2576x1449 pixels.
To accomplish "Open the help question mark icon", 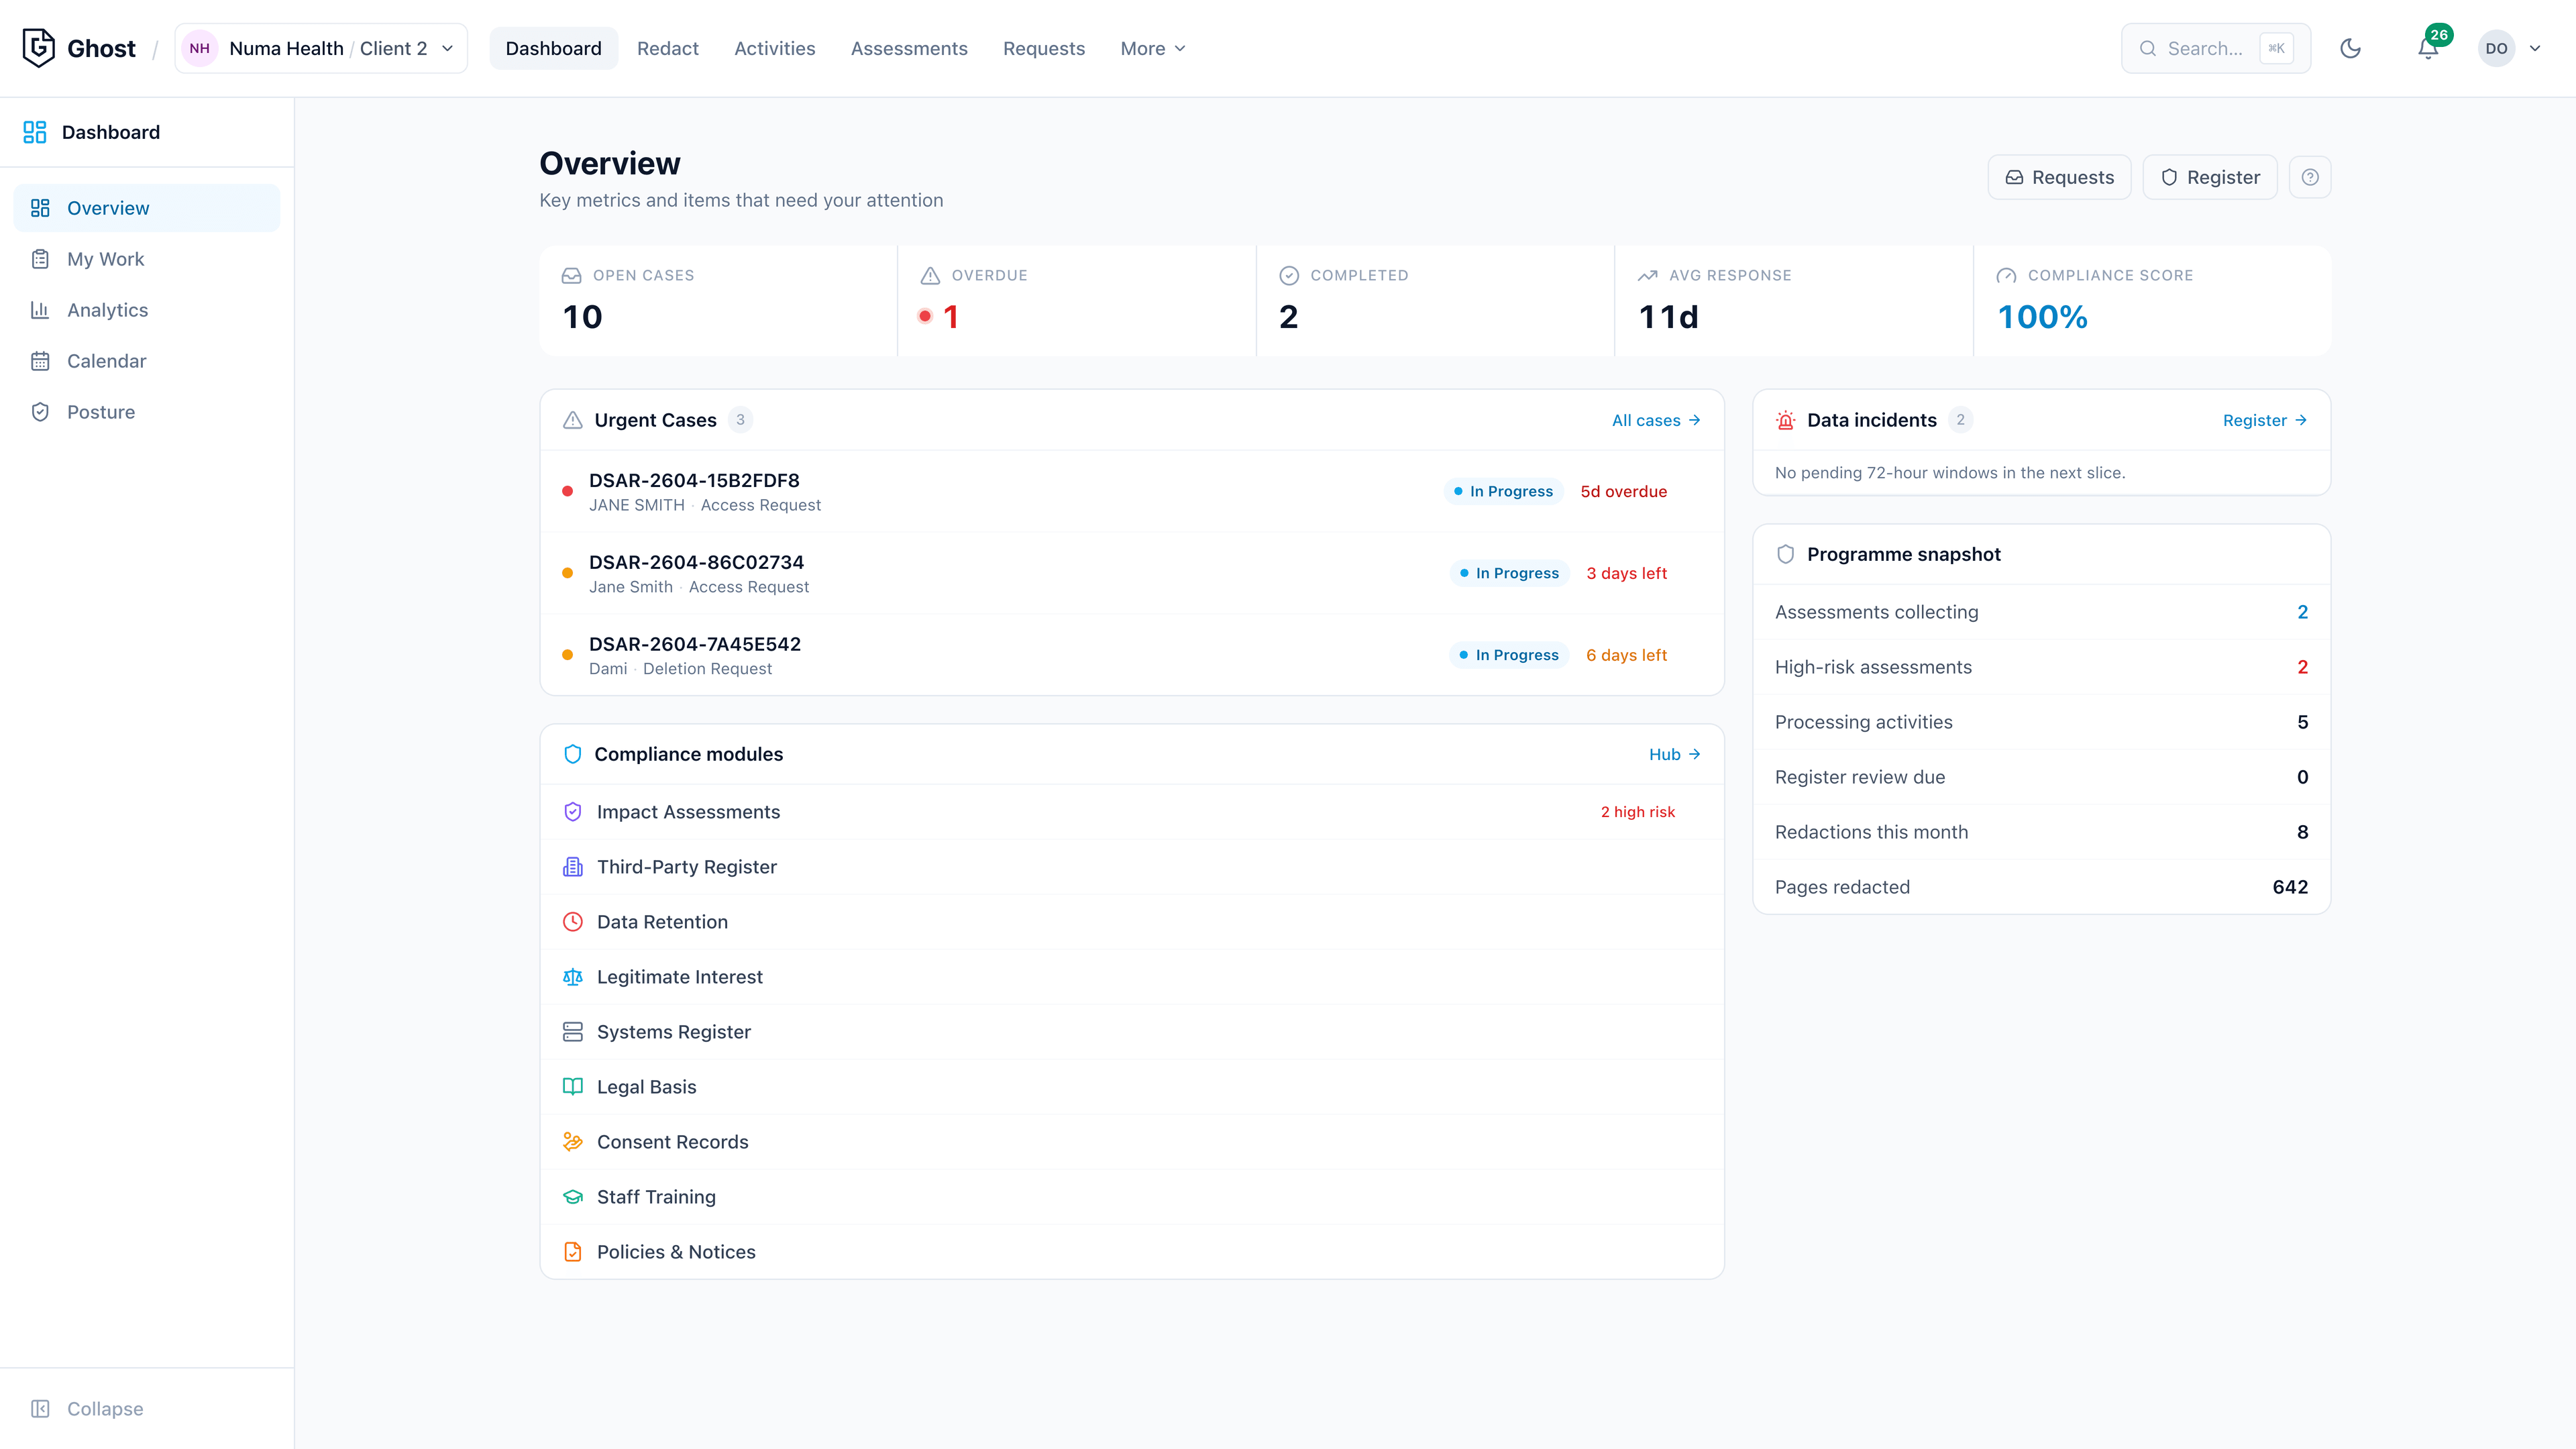I will tap(2310, 177).
